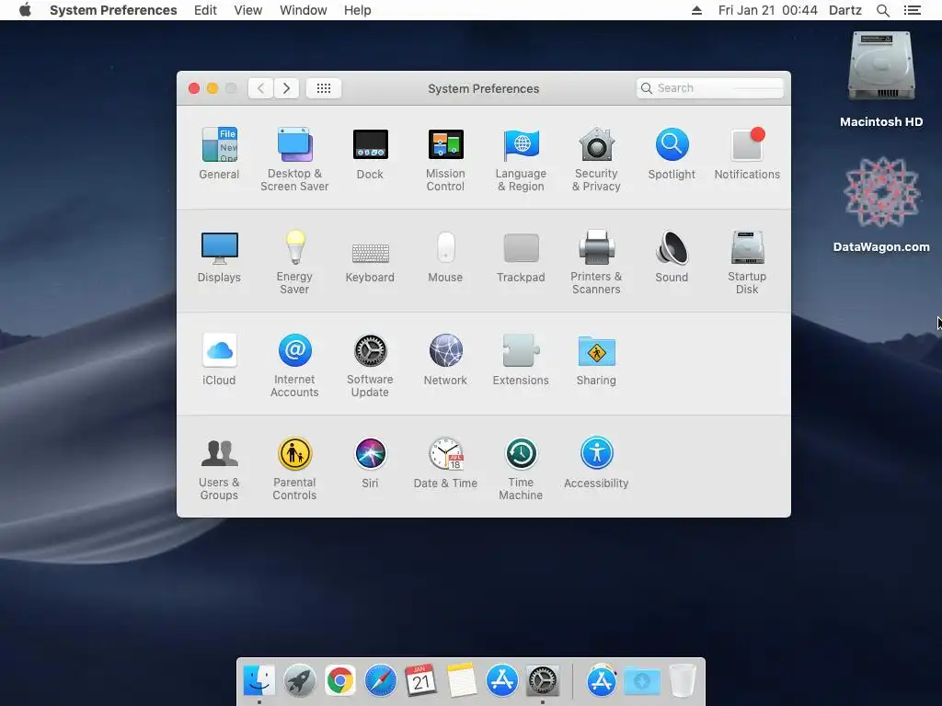Open Security & Privacy preferences
Viewport: 942px width, 706px height.
(x=596, y=159)
